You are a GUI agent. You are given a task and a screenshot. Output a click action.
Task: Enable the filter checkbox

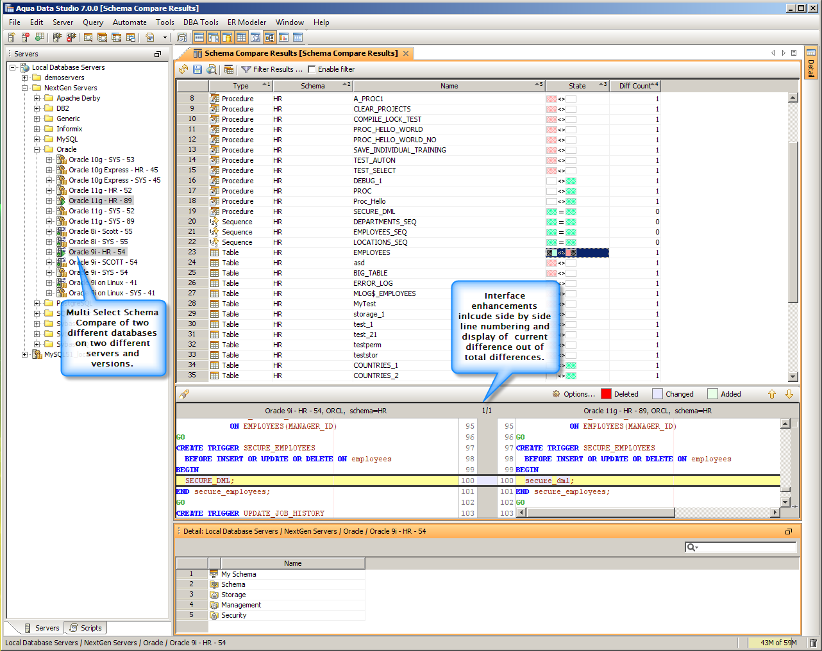(x=312, y=69)
